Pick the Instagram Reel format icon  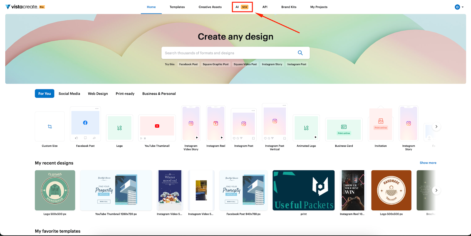pos(216,123)
